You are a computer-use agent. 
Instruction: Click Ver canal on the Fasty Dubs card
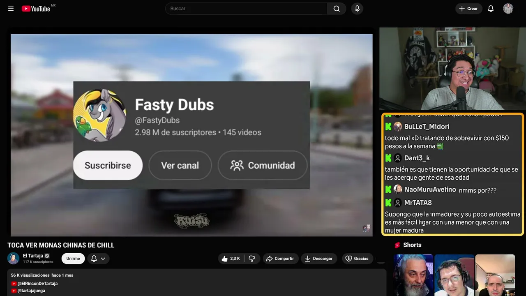coord(180,165)
